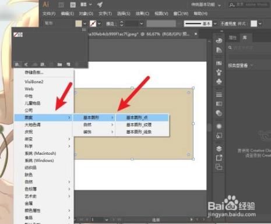Screen dimensions: 271x224
Task: Expand the 艺术史 submenu
Action: pos(44,196)
